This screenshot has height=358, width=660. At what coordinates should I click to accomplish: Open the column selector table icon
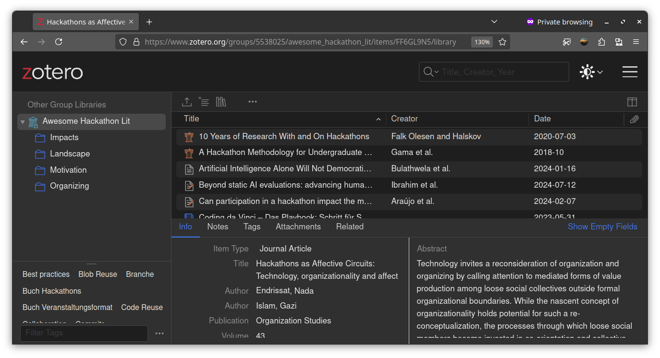coord(632,102)
